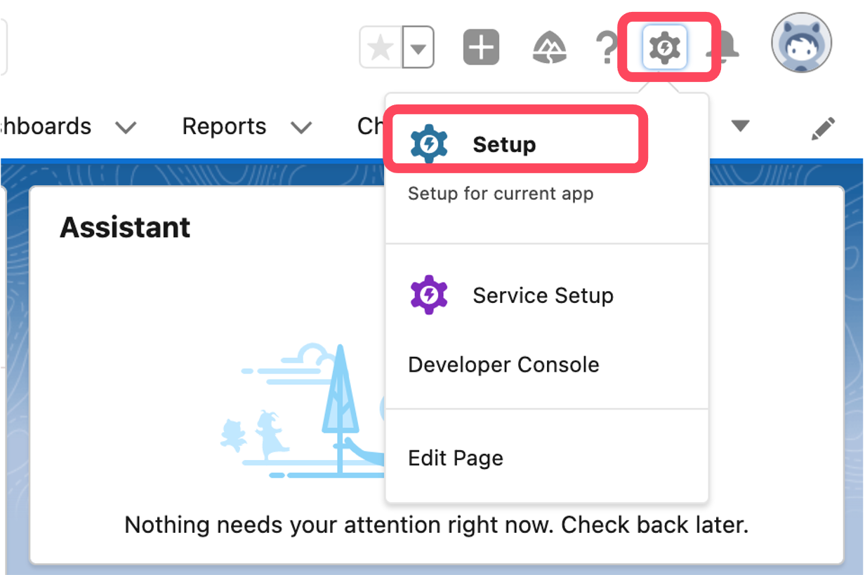
Task: Click the pencil icon to edit navigation
Action: (x=822, y=128)
